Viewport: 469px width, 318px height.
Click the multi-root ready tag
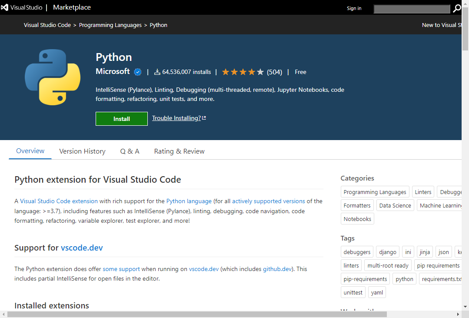(x=388, y=265)
